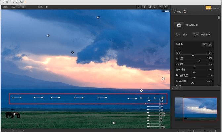This screenshot has height=132, width=222.
Task: Click the Add Control Point button
Action: point(179,25)
